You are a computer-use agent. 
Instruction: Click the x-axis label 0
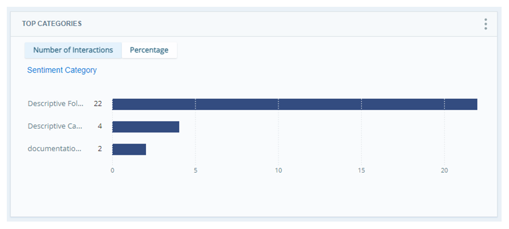pyautogui.click(x=113, y=171)
